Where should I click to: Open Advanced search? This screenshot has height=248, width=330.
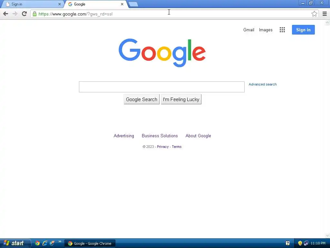263,84
